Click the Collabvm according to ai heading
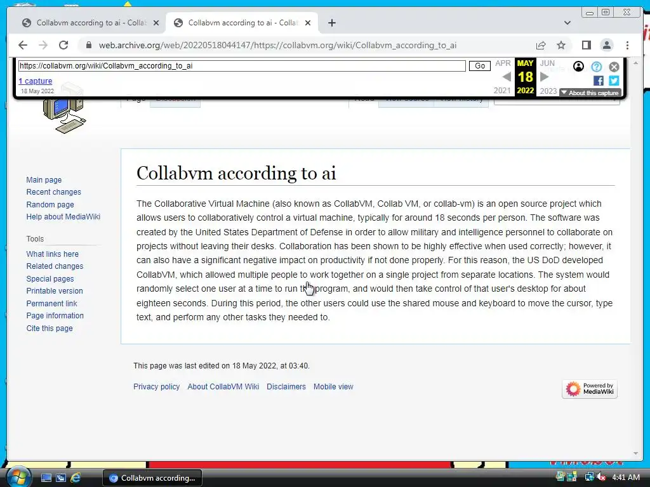The width and height of the screenshot is (650, 487). click(236, 173)
